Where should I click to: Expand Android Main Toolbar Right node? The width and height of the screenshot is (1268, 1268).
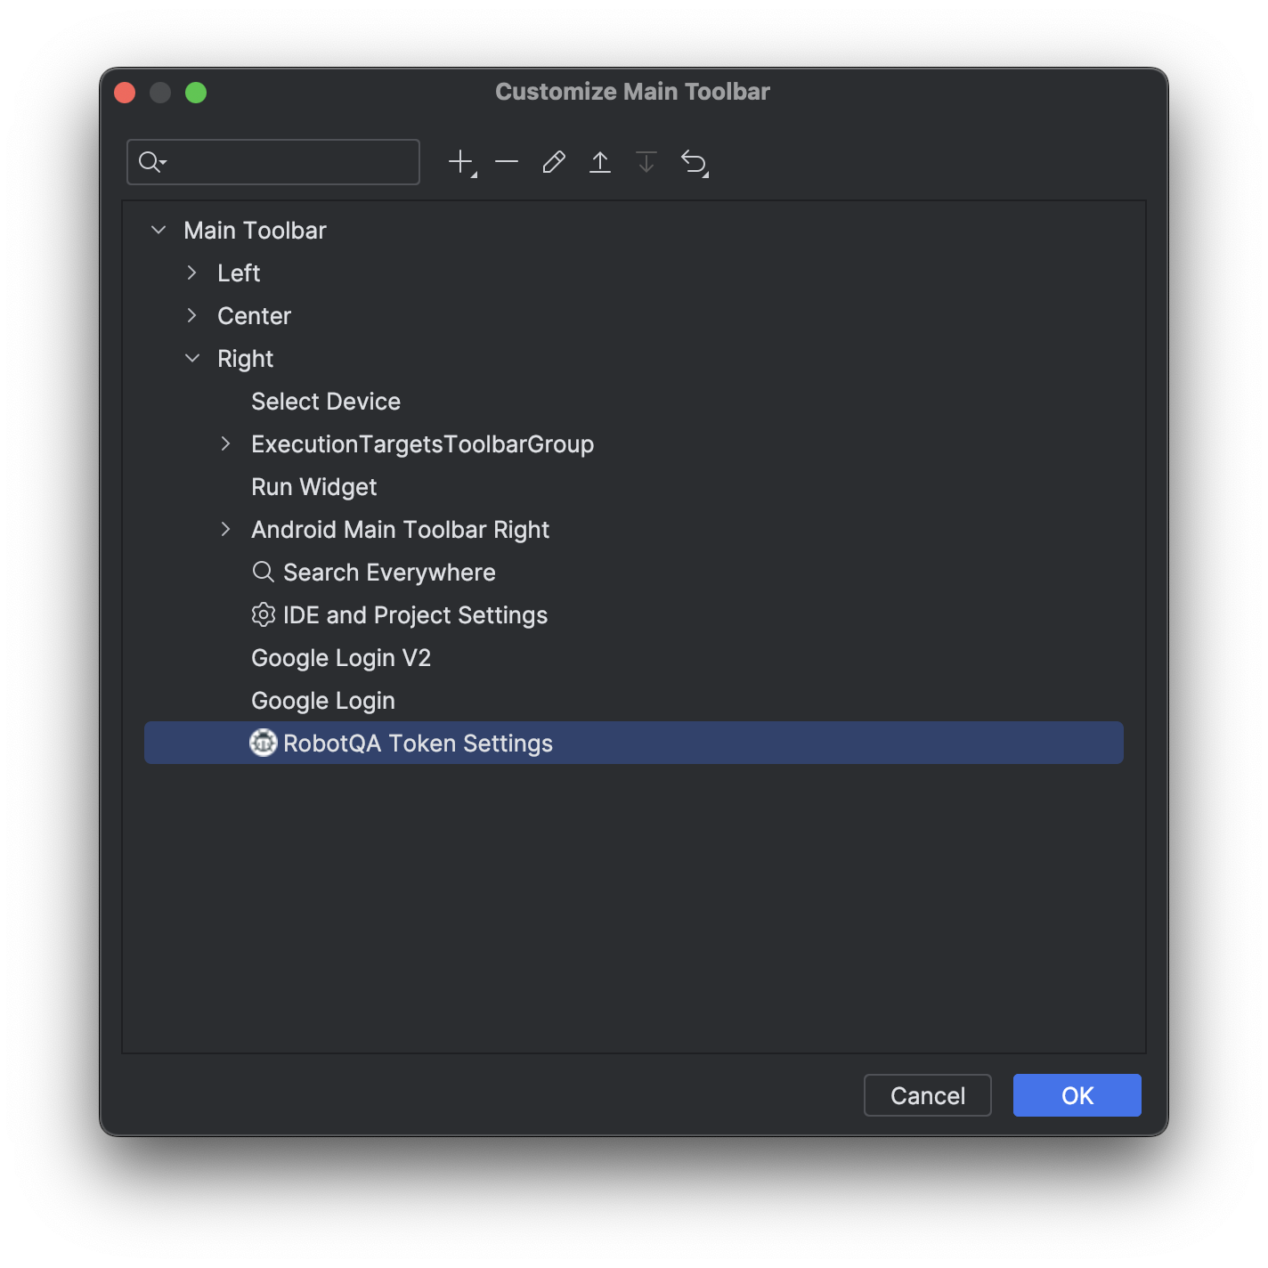pyautogui.click(x=226, y=530)
